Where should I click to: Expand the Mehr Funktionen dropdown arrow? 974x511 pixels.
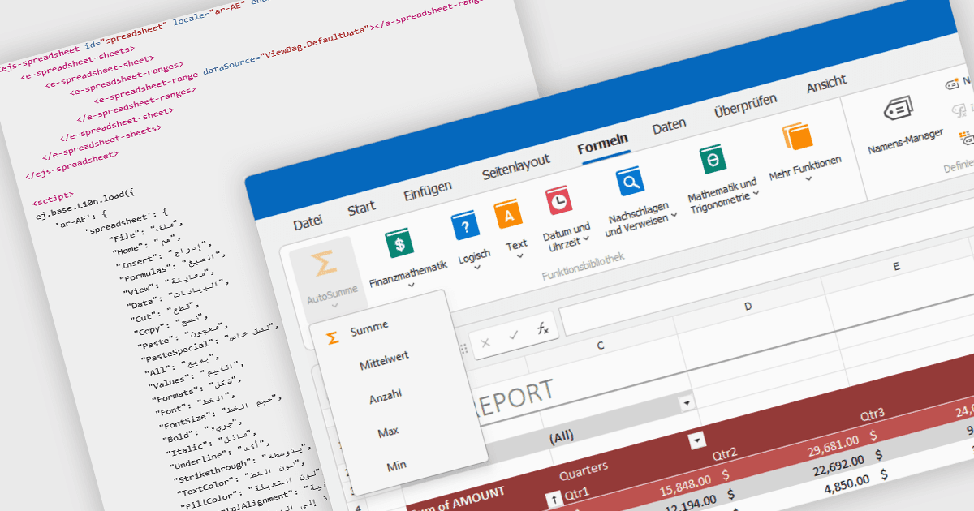pyautogui.click(x=808, y=178)
